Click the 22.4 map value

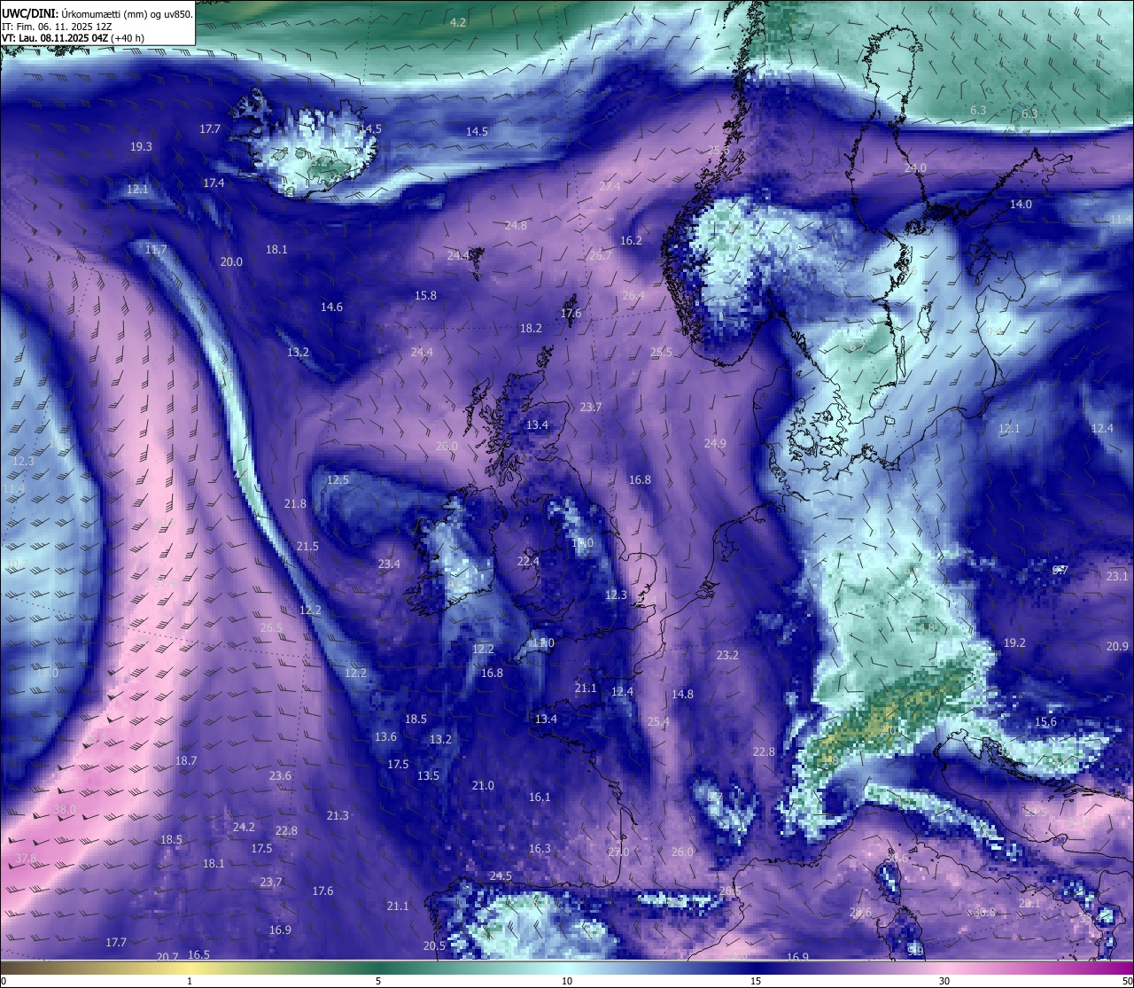pos(528,561)
